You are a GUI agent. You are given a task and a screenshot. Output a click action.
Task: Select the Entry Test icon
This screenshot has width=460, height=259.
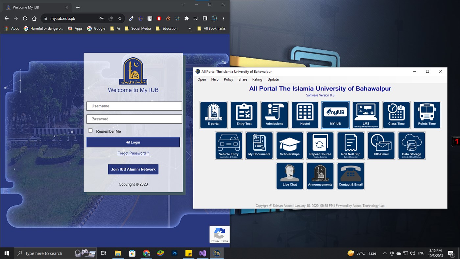pos(244,115)
